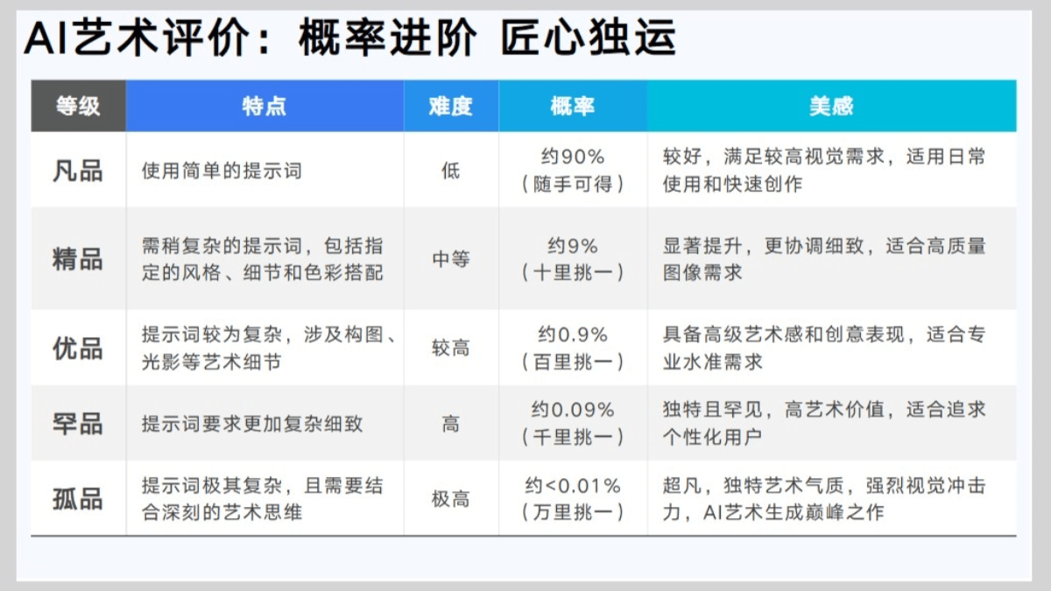Select the "较高" difficulty cell
1051x591 pixels.
pos(450,348)
